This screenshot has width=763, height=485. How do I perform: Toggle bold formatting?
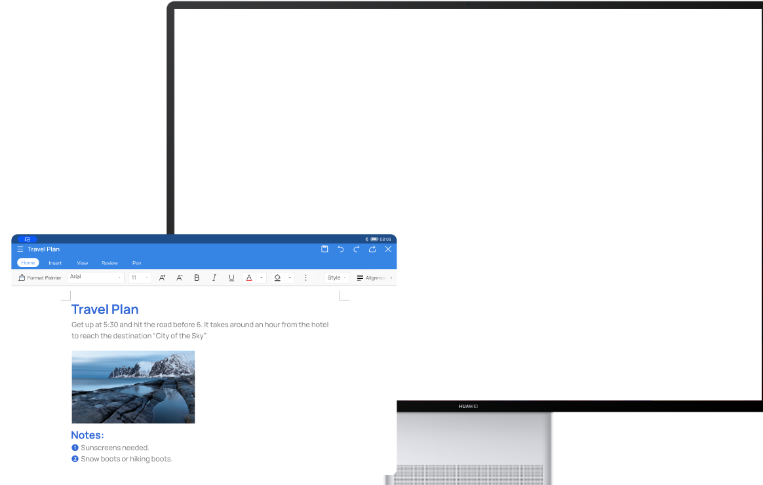pyautogui.click(x=197, y=278)
